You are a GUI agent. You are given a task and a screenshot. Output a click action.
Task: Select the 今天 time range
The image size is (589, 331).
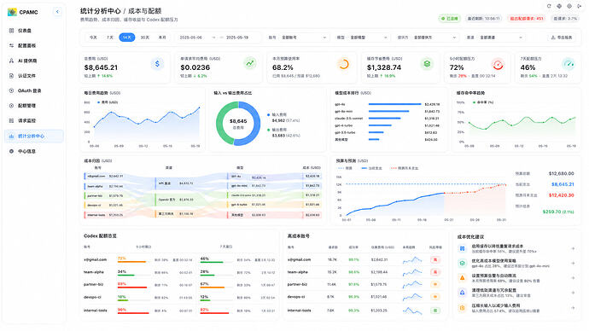click(93, 38)
